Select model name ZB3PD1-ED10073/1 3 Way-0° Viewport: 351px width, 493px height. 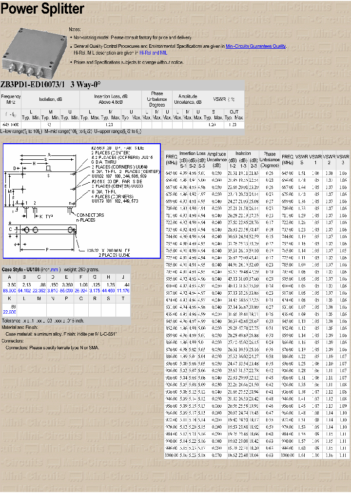pyautogui.click(x=51, y=85)
